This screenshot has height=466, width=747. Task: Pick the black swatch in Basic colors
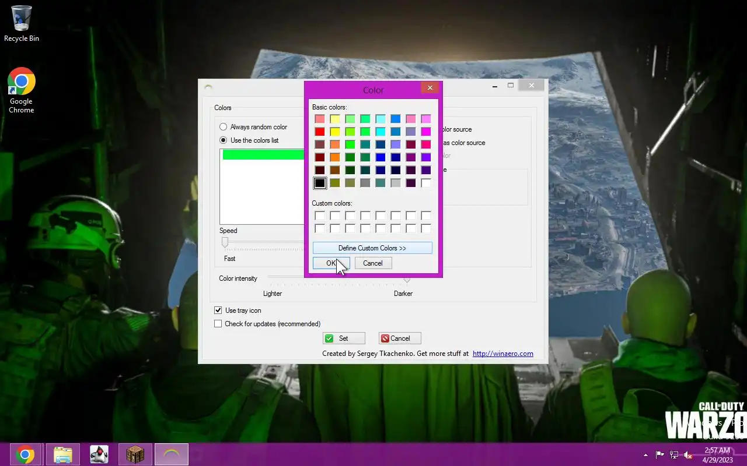point(320,183)
